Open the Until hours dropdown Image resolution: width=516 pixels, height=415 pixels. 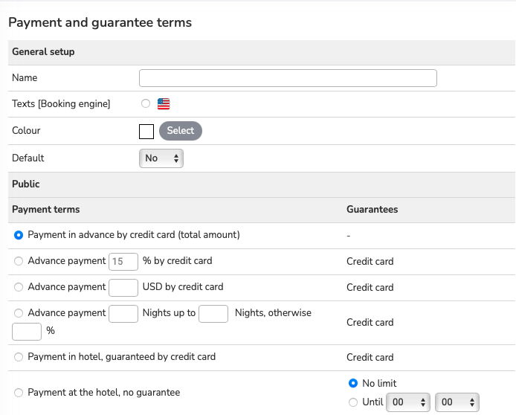pyautogui.click(x=408, y=402)
